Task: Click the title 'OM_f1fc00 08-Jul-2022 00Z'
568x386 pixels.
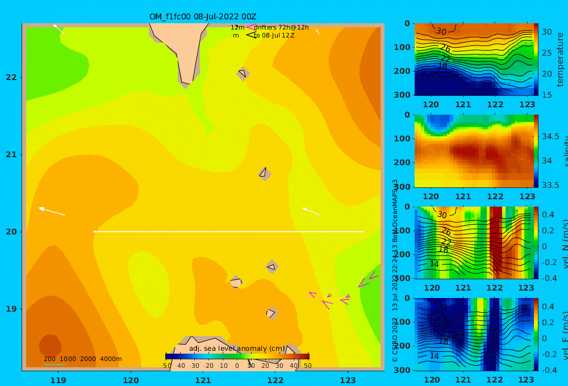Action: (x=203, y=16)
